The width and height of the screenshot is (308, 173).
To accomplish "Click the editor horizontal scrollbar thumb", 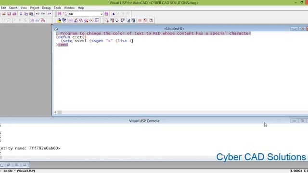I will coord(60,112).
